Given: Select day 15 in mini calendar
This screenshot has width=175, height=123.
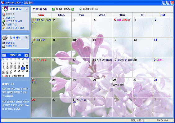Looking at the screenshot, I should (x=3, y=68).
